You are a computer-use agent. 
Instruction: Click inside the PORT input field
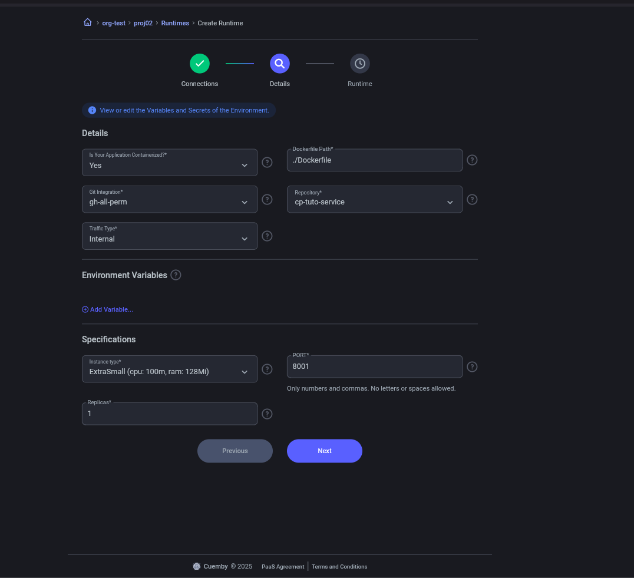click(374, 366)
